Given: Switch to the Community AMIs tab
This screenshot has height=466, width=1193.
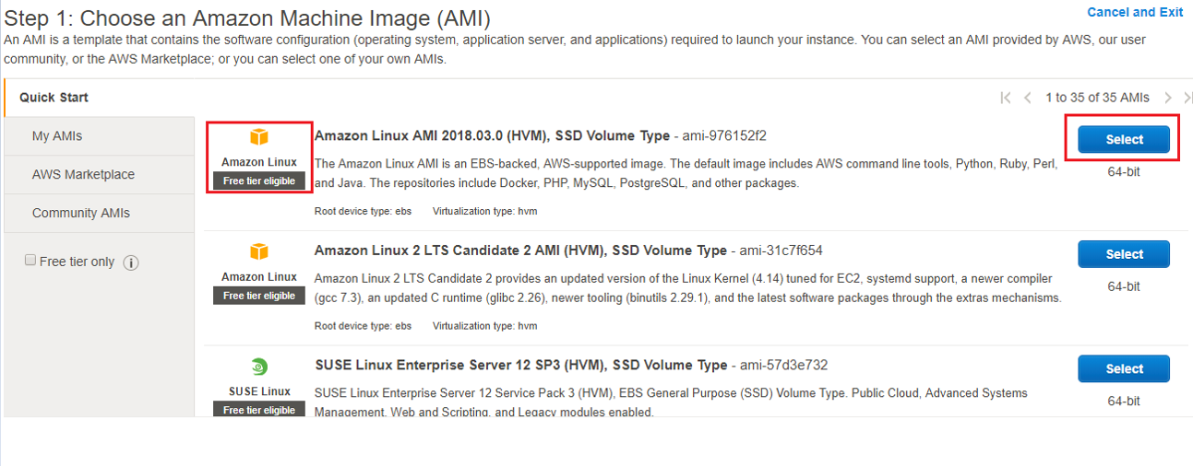Looking at the screenshot, I should [100, 214].
